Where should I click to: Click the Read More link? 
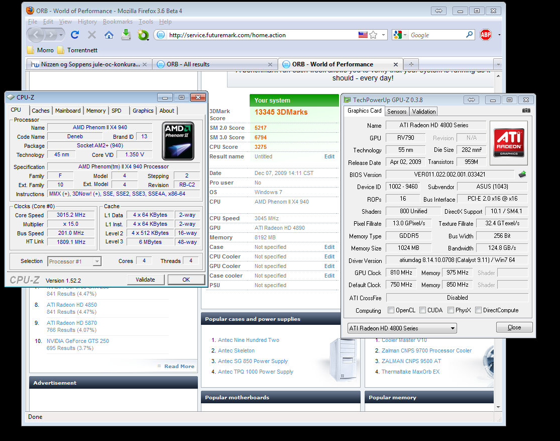point(179,366)
